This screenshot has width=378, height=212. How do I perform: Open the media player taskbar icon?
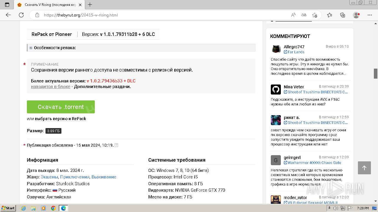pyautogui.click(x=43, y=208)
